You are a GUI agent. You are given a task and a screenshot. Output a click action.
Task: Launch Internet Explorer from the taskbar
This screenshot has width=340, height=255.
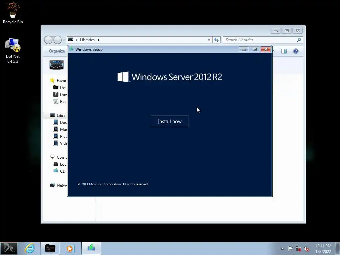[x=30, y=248]
